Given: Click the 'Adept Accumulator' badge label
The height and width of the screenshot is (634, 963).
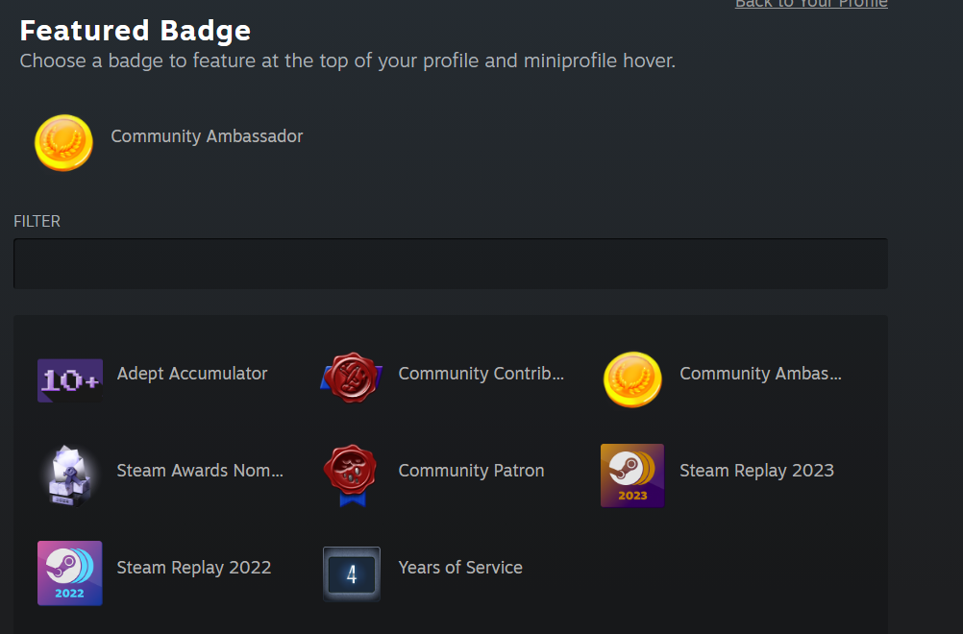Looking at the screenshot, I should click(192, 374).
